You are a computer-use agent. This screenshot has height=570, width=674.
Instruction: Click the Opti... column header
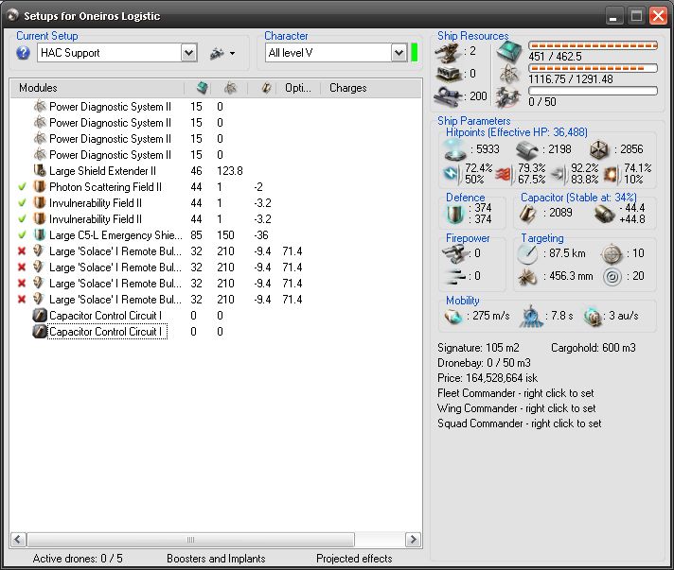(x=298, y=88)
